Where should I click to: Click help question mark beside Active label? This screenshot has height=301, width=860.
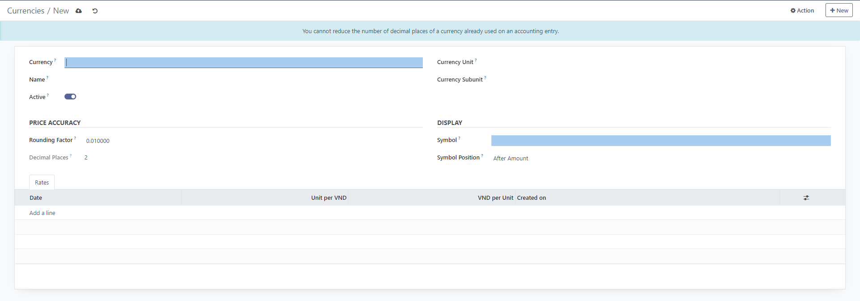(48, 95)
